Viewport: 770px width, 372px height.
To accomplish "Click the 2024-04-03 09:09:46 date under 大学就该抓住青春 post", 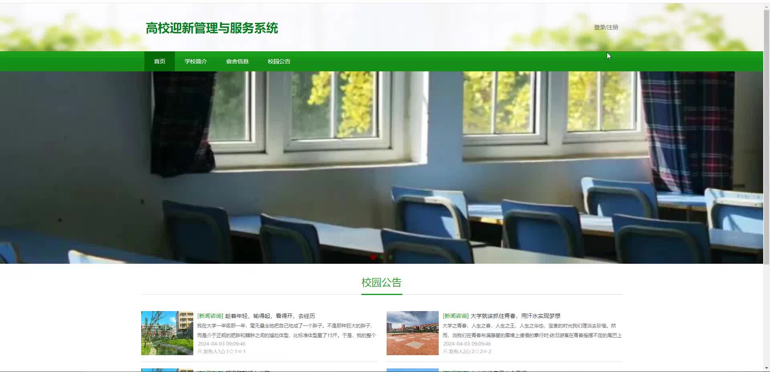I will click(467, 344).
